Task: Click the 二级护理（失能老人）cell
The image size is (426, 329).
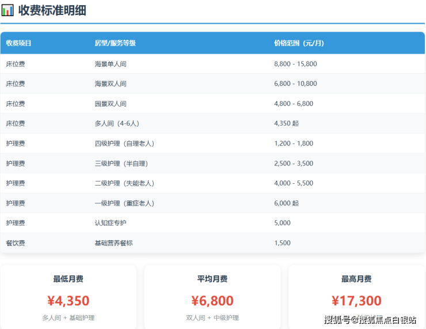Action: point(124,183)
